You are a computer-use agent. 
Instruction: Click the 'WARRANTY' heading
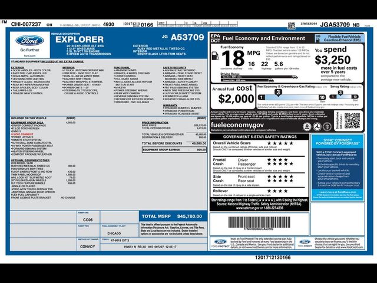[170, 106]
